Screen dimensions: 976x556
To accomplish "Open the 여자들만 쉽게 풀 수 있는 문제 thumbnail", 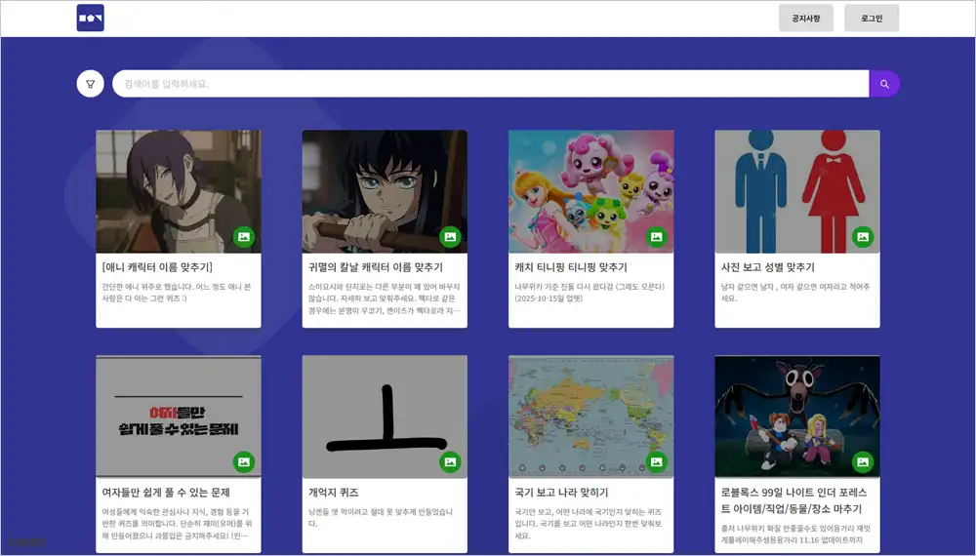I will tap(179, 417).
